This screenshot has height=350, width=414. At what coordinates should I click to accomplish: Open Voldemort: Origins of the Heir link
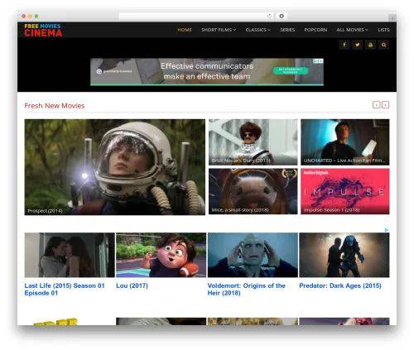coord(246,290)
